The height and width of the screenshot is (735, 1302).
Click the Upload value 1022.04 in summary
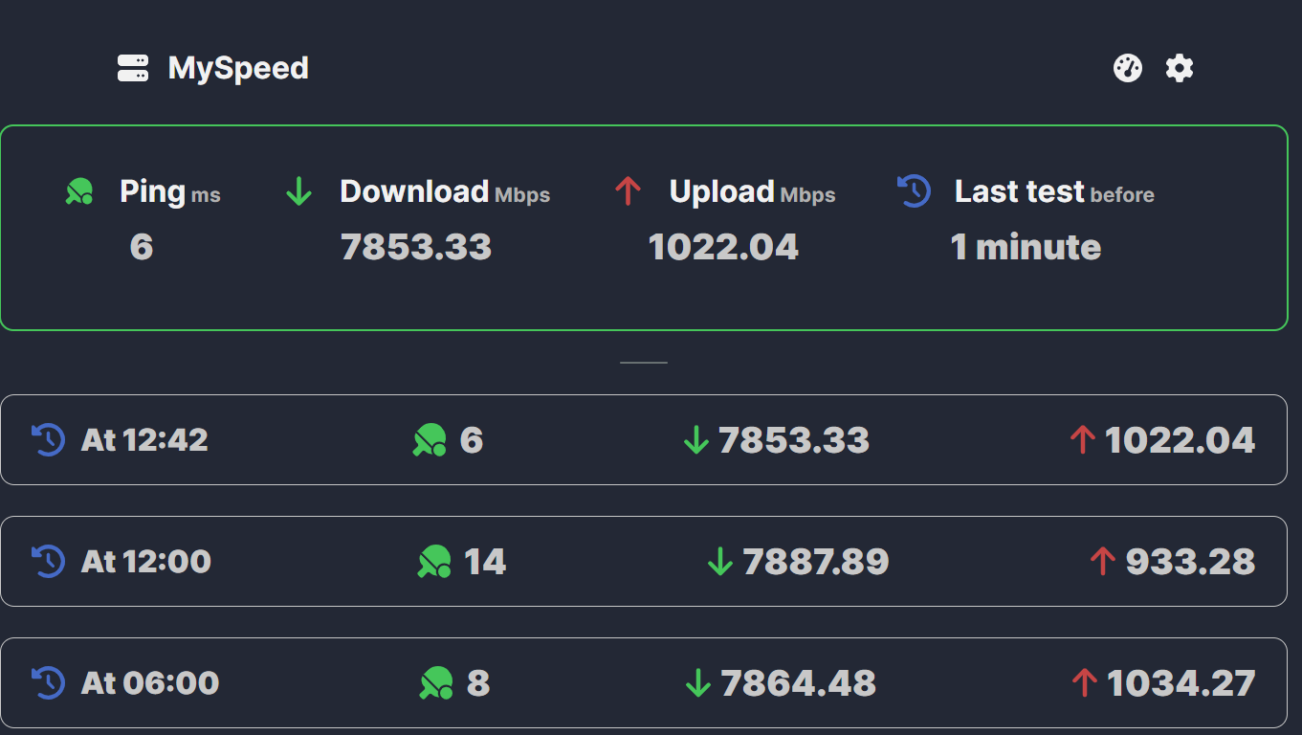[723, 247]
